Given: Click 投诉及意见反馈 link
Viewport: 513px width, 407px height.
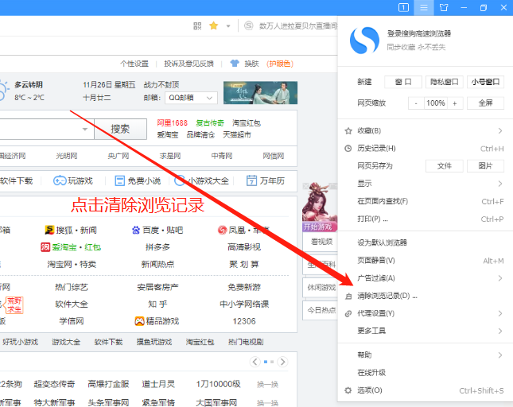Looking at the screenshot, I should click(188, 64).
